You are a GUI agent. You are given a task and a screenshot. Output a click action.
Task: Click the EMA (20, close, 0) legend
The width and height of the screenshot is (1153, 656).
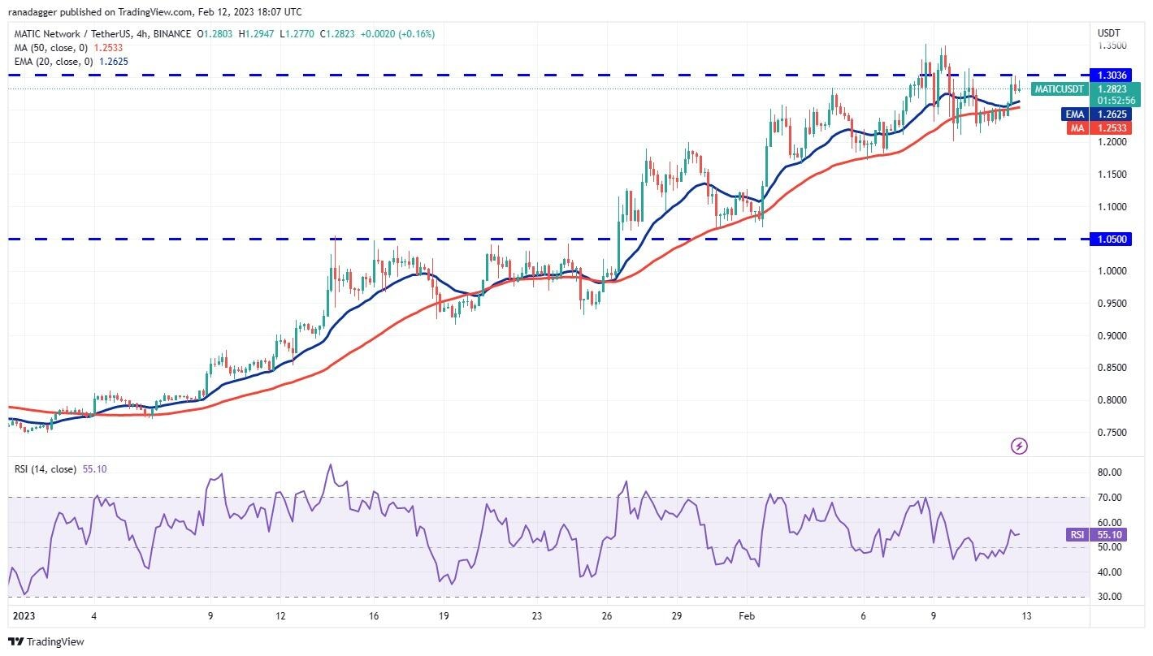pos(54,62)
